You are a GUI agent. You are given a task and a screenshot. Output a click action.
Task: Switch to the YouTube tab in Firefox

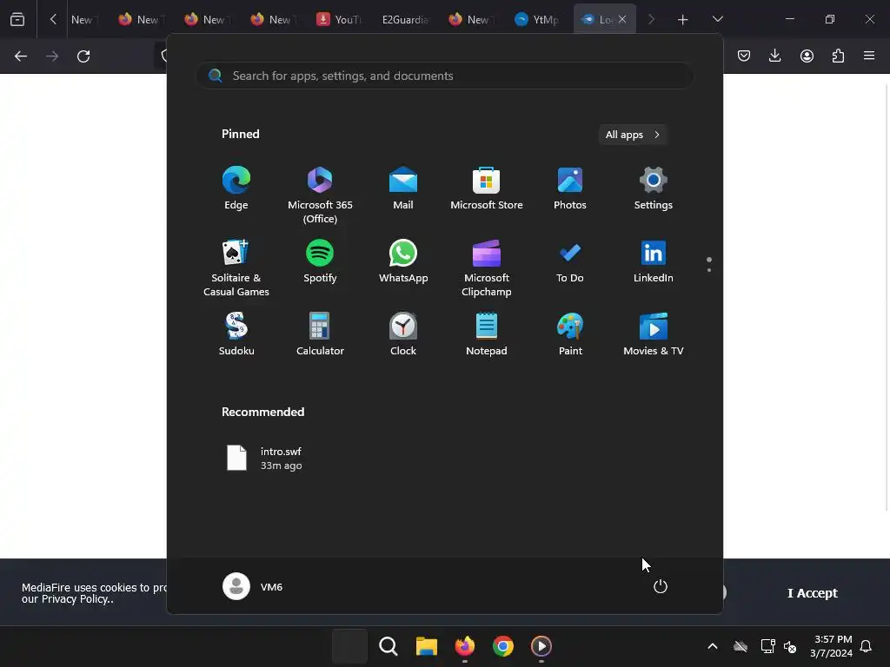(339, 19)
